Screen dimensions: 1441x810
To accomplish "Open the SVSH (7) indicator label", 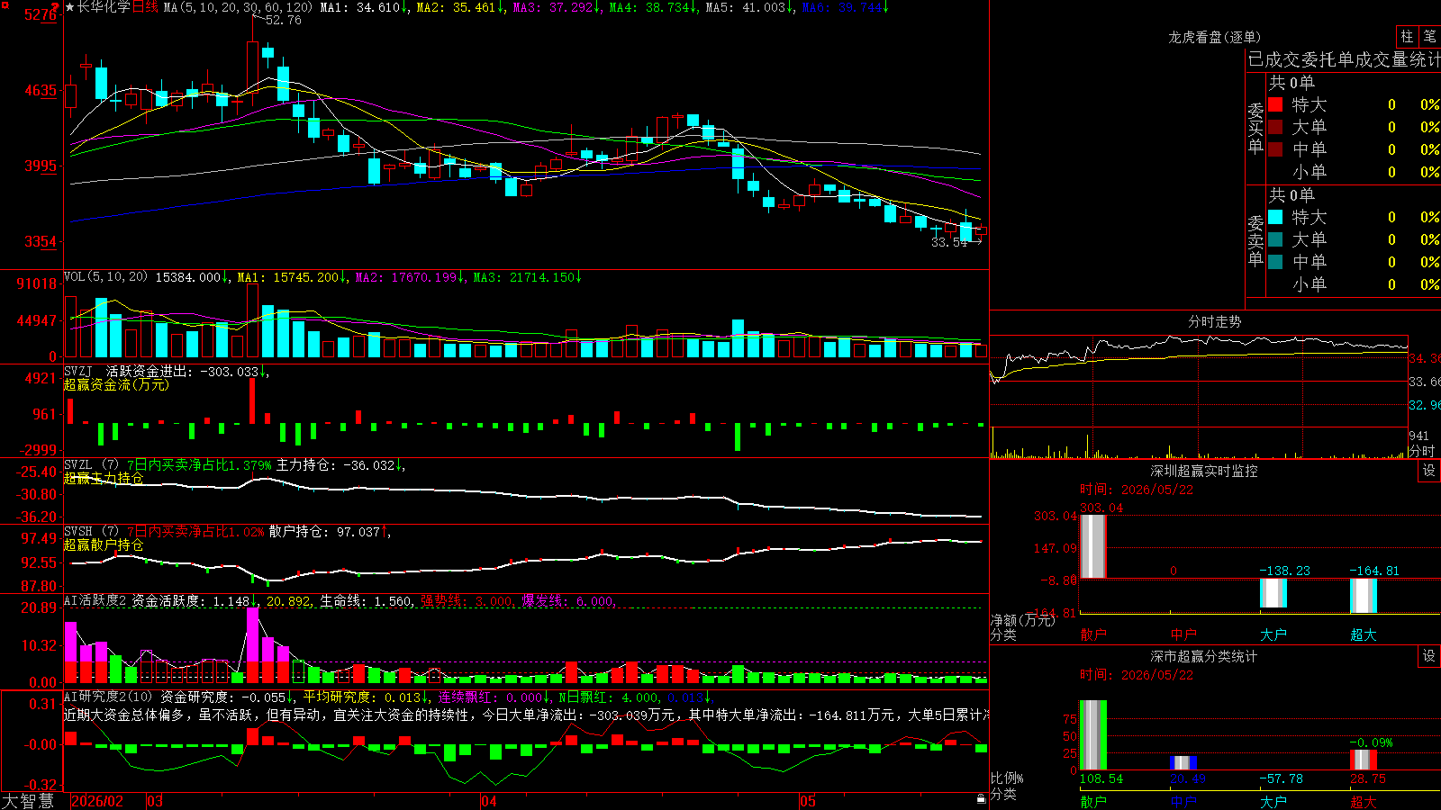I will [91, 532].
